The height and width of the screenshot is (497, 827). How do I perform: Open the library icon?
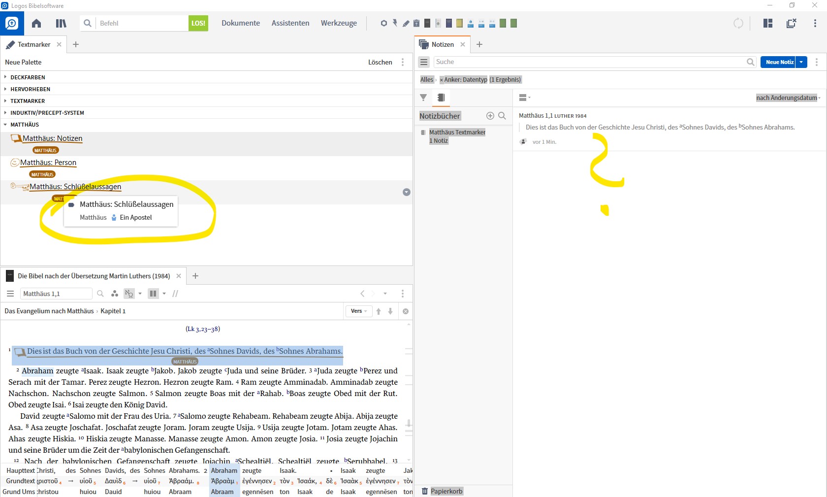click(x=61, y=23)
